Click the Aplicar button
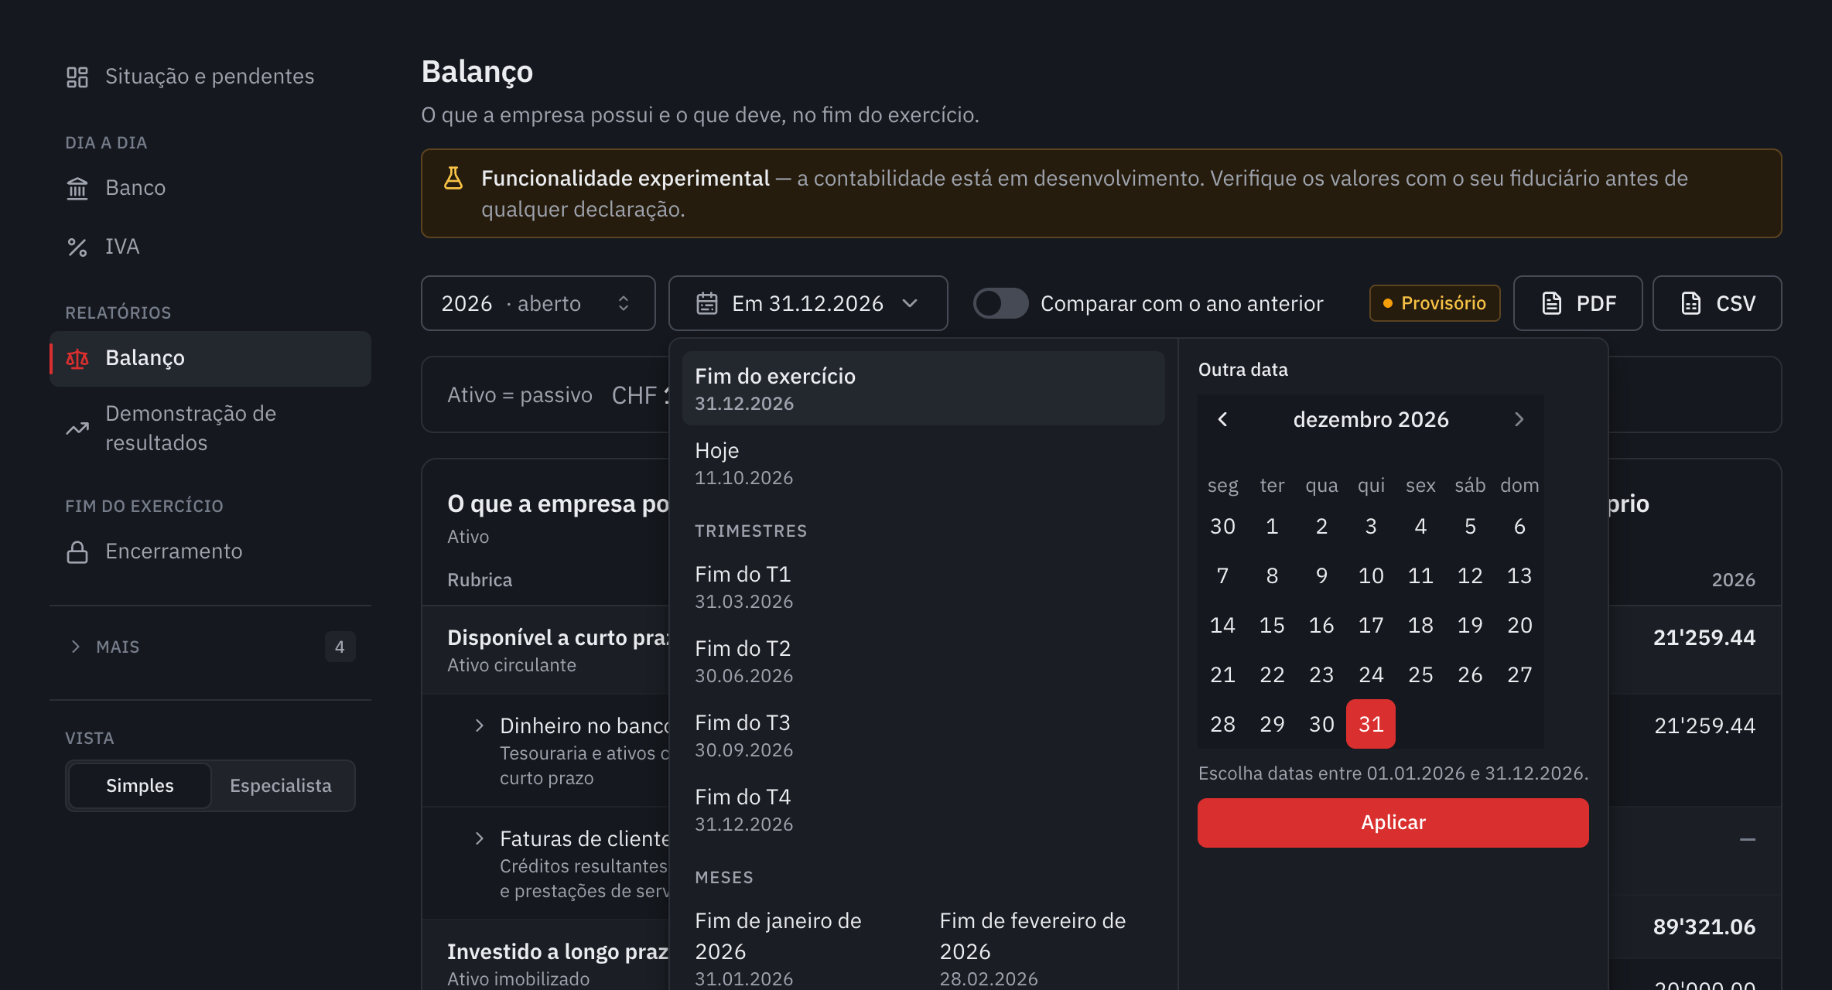 point(1393,822)
